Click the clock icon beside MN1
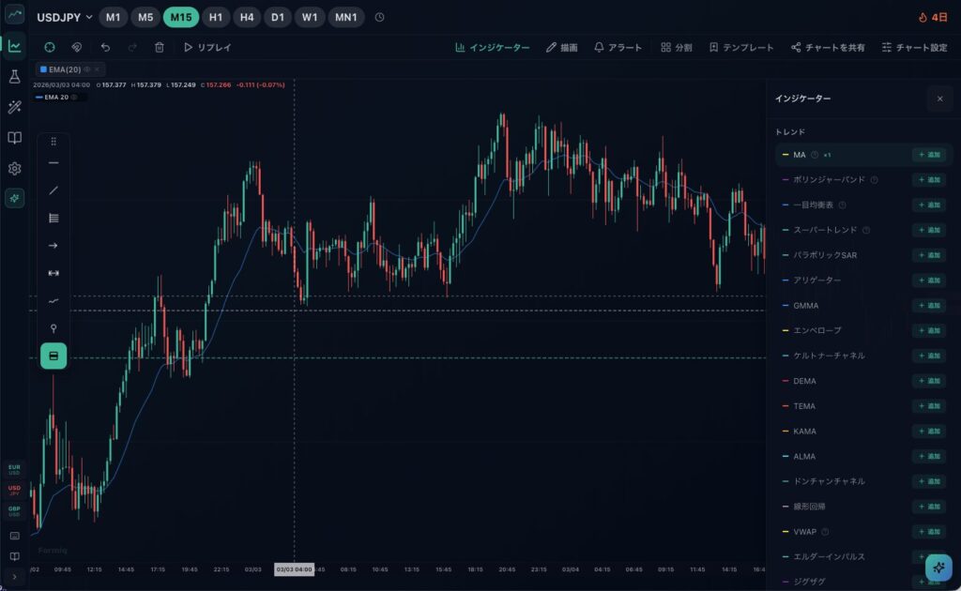The image size is (961, 591). (x=379, y=18)
